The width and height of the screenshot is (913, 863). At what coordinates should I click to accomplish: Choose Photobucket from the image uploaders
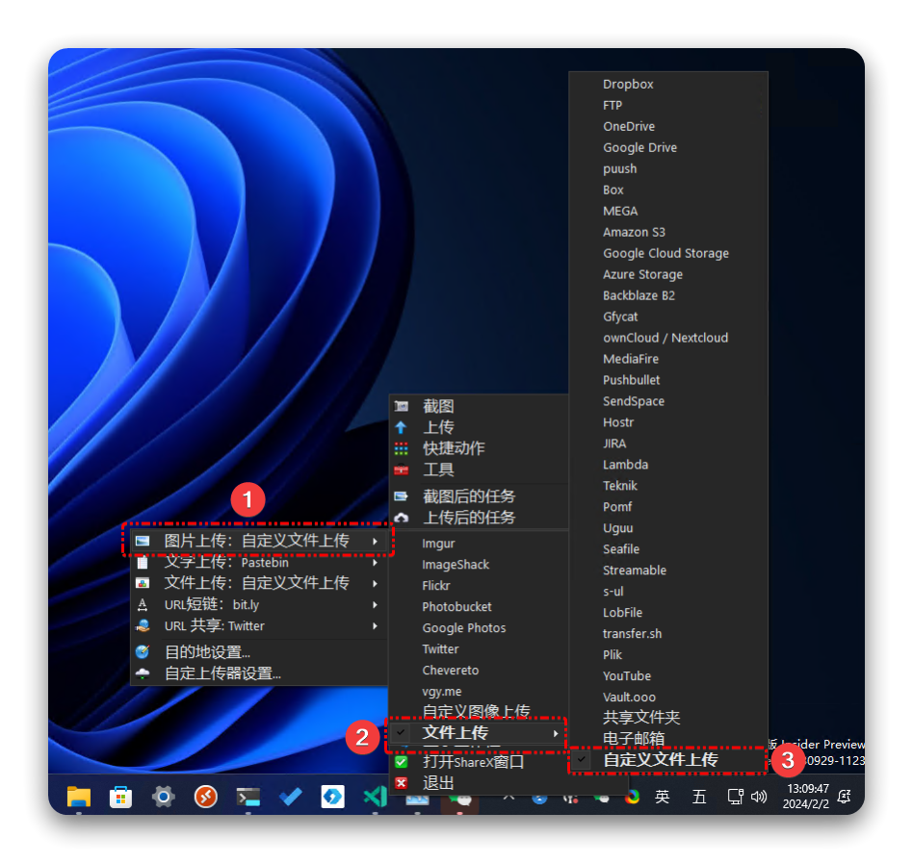[456, 606]
